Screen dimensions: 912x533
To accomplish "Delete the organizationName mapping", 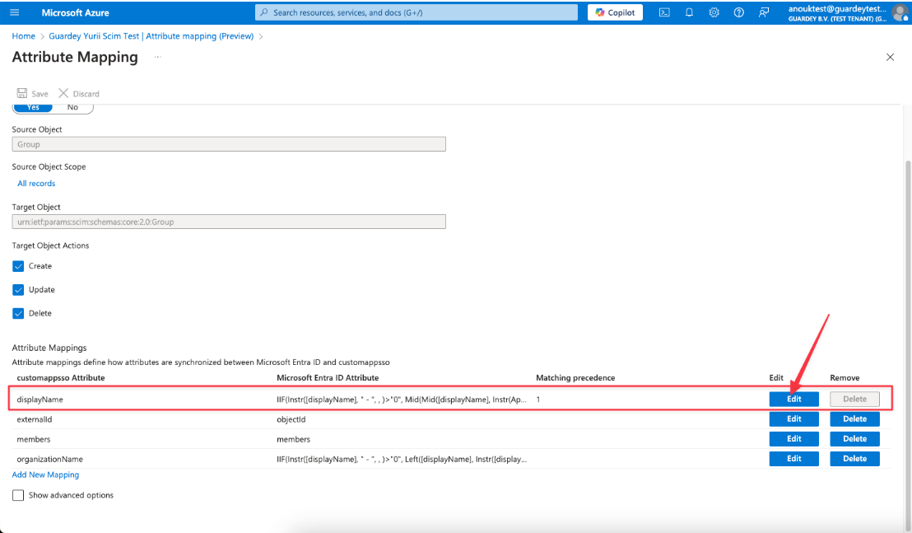I will pyautogui.click(x=854, y=459).
